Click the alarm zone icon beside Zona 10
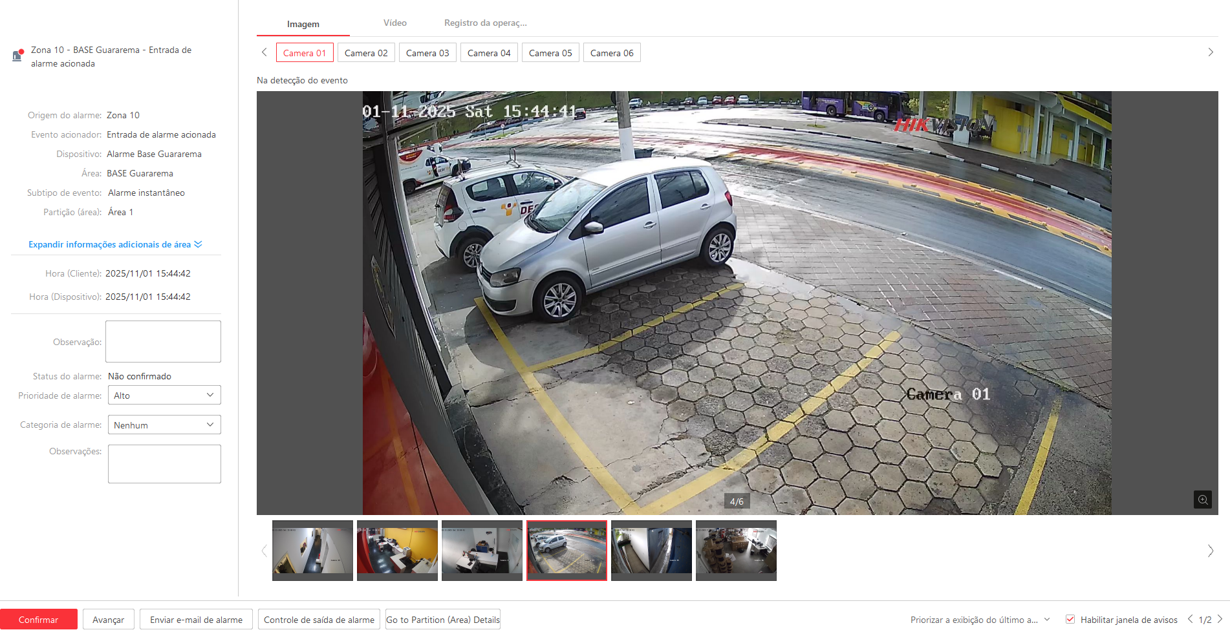The image size is (1230, 632). pos(17,56)
